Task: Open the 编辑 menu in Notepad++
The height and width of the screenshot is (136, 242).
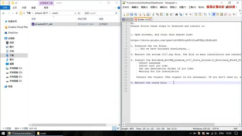Action: (x=135, y=7)
